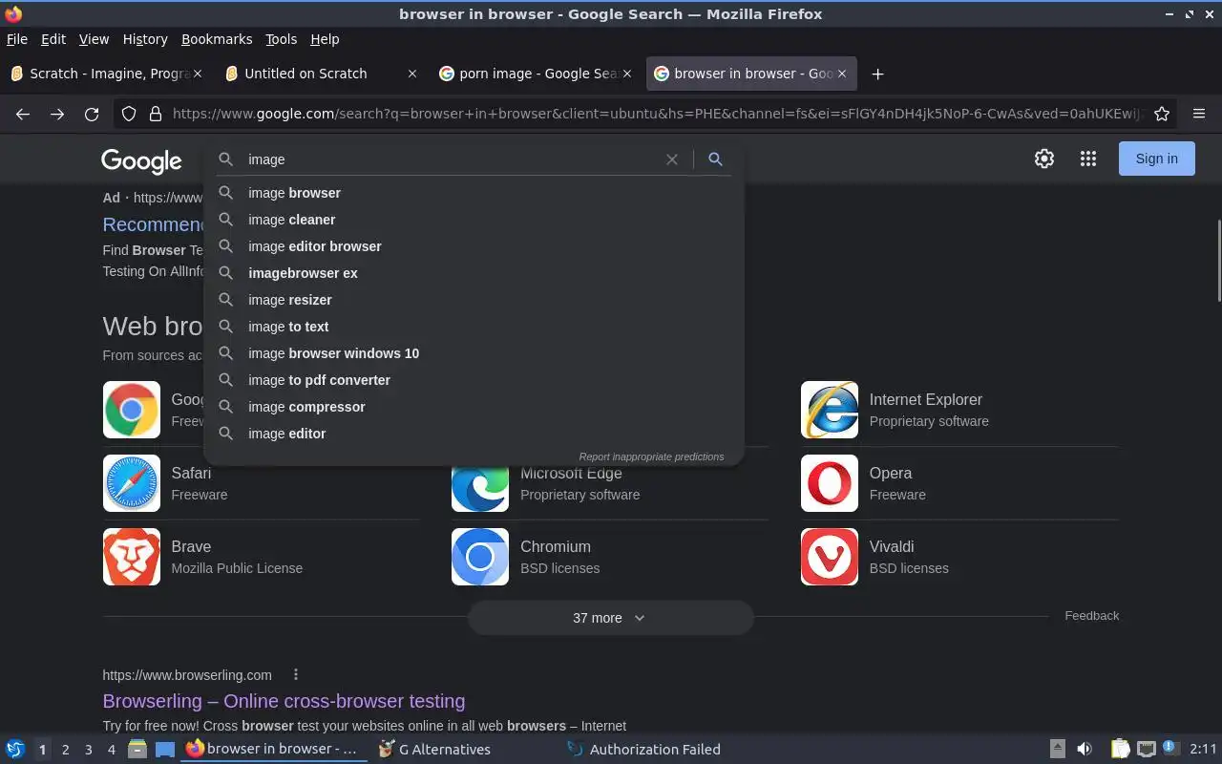Screen dimensions: 1222x764
Task: Click Report inappropriate predictions link
Action: (651, 456)
